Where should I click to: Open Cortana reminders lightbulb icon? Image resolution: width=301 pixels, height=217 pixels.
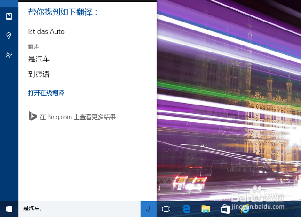9,36
